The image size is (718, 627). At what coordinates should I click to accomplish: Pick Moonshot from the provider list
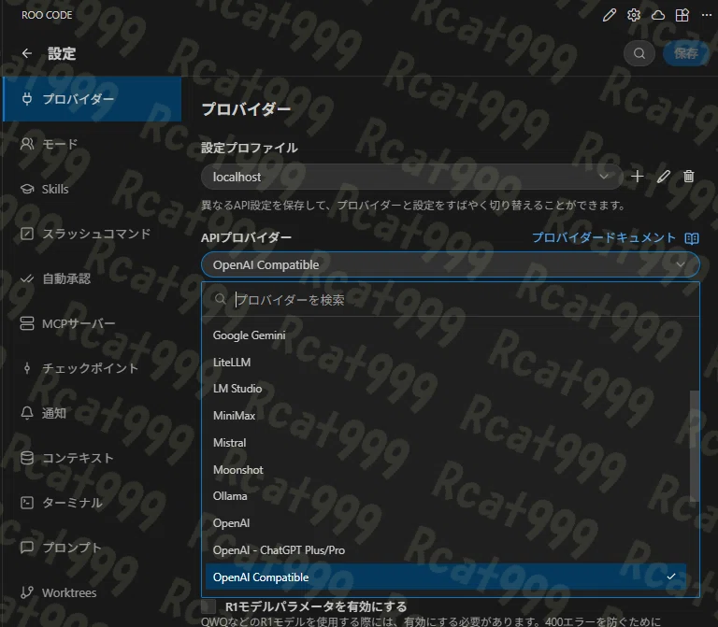pyautogui.click(x=446, y=470)
